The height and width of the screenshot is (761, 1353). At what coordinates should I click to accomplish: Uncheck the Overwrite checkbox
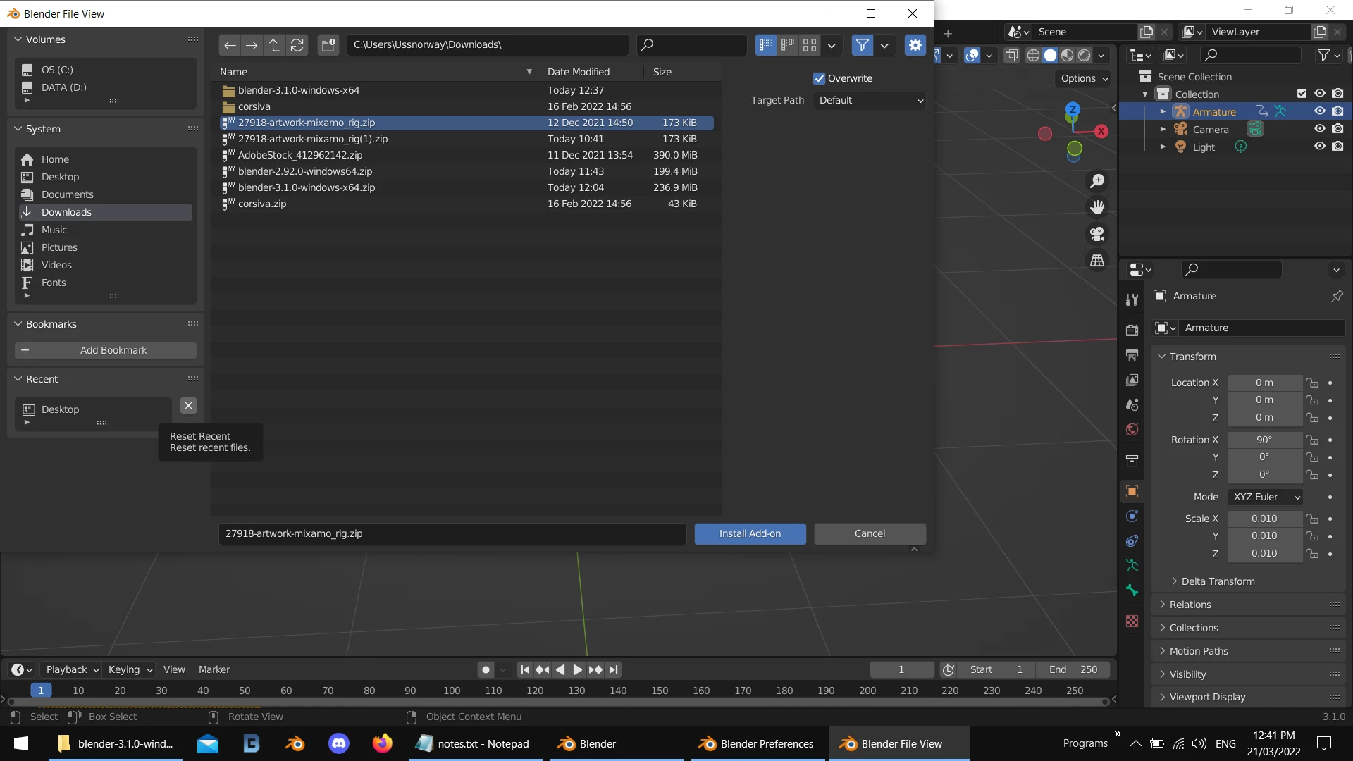[819, 78]
